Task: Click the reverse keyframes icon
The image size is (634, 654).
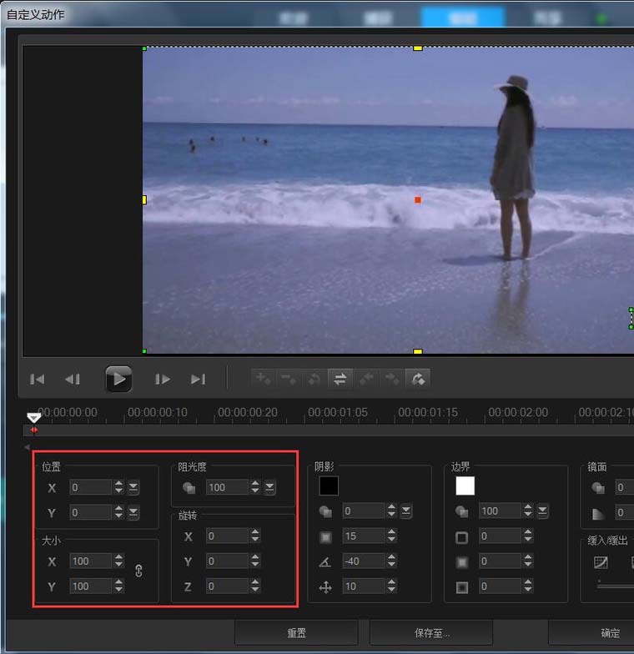Action: tap(314, 379)
